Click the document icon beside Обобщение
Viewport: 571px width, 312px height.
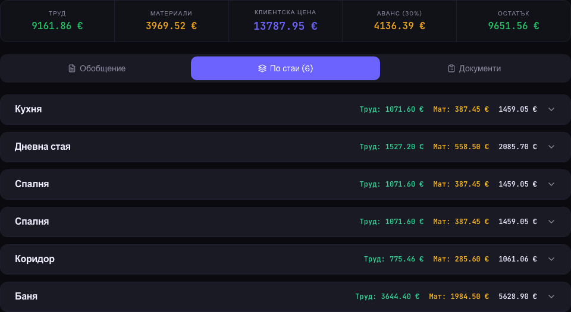[72, 68]
